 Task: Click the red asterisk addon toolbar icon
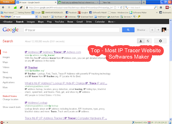[x=167, y=8]
